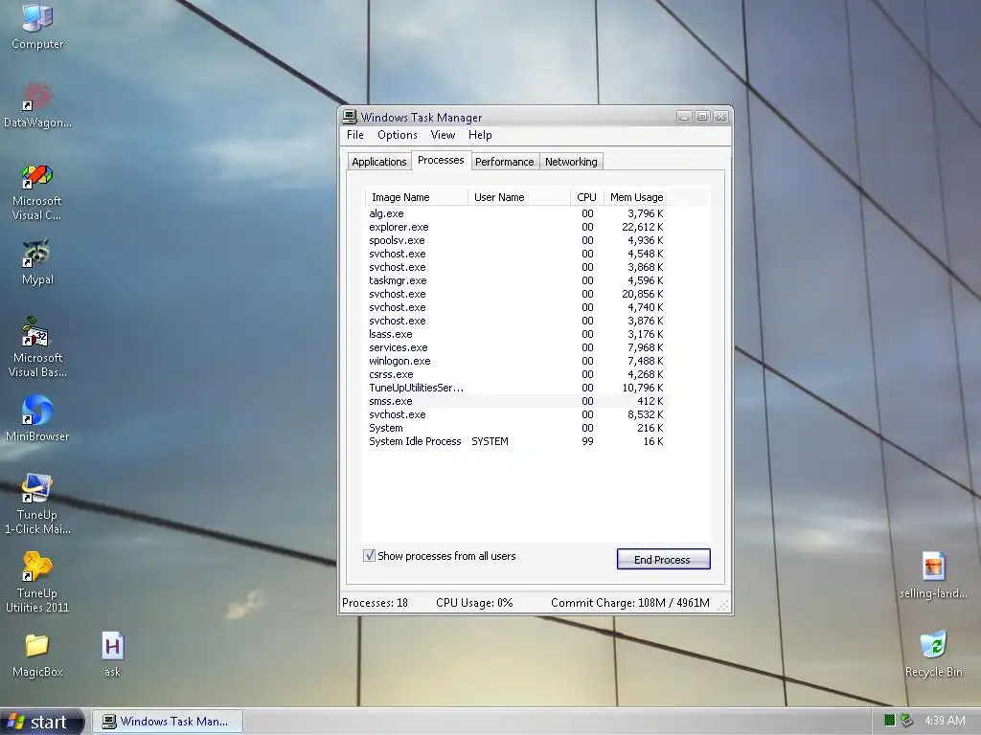Screen dimensions: 981x735
Task: Open the Help menu
Action: pos(480,135)
